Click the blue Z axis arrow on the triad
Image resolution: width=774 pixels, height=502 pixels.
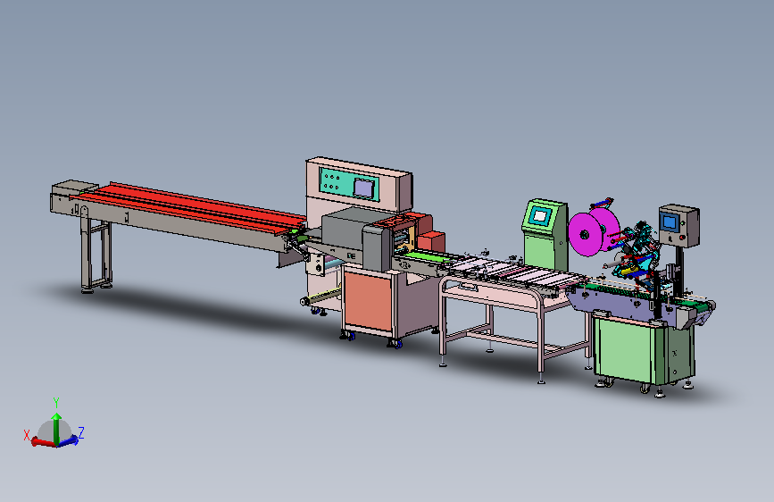[x=68, y=440]
